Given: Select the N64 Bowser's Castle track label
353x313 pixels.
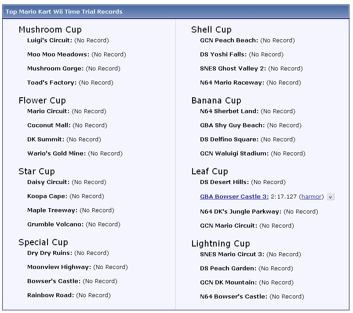Looking at the screenshot, I should coord(233,297).
